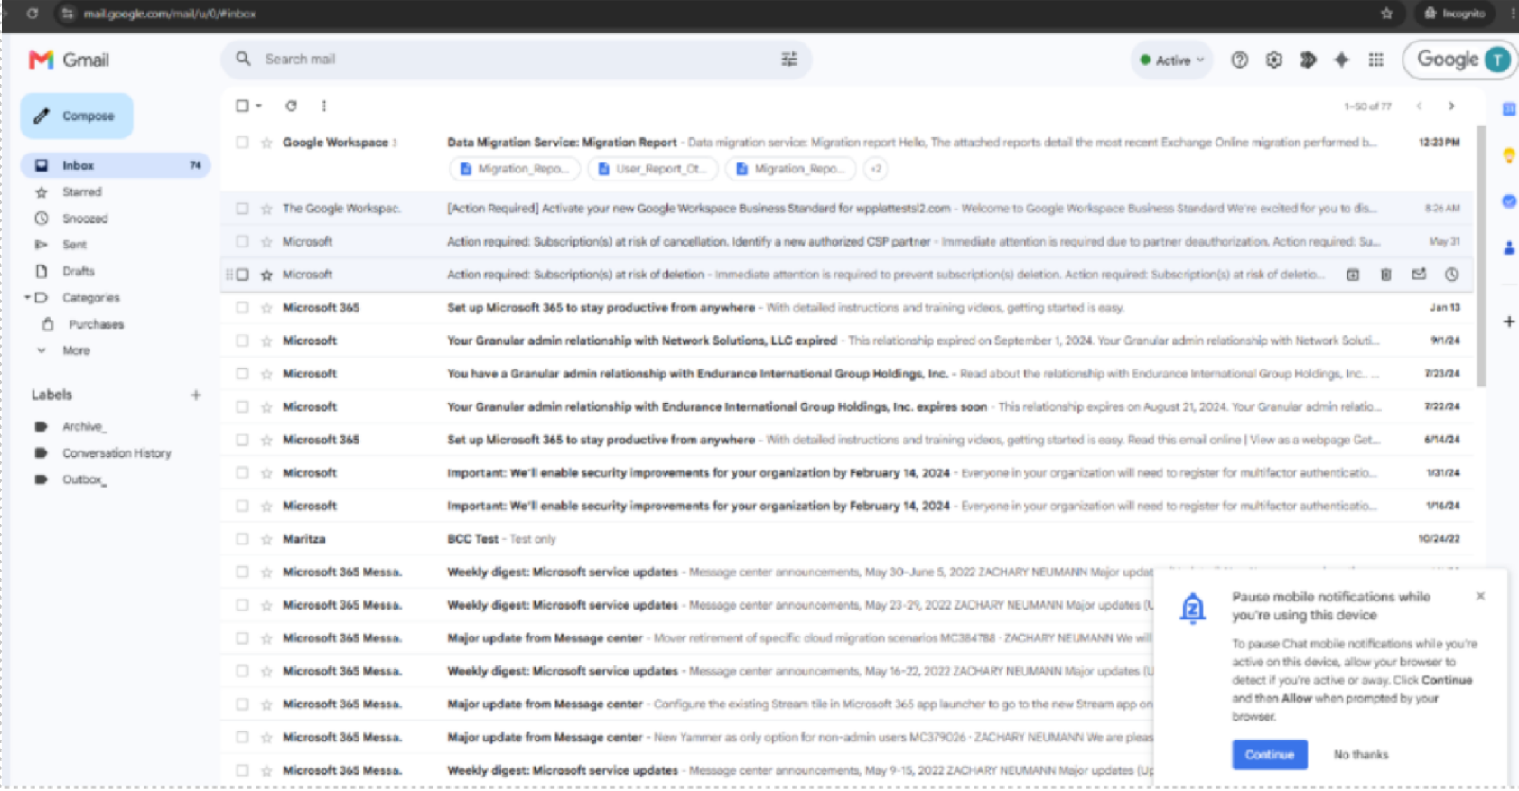
Task: Open the Inbox folder
Action: click(116, 165)
